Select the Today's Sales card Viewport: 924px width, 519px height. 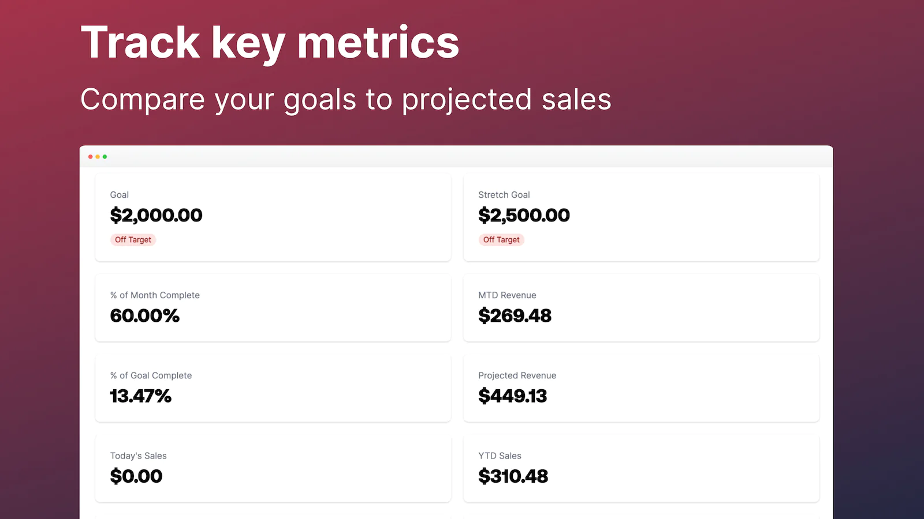click(273, 468)
